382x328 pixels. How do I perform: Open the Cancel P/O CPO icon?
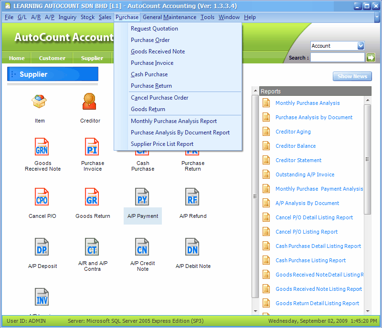(x=42, y=197)
